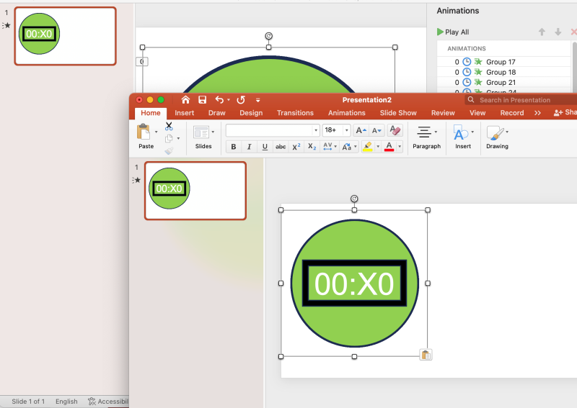Click the Insert text shapes icon
The height and width of the screenshot is (408, 577).
460,132
